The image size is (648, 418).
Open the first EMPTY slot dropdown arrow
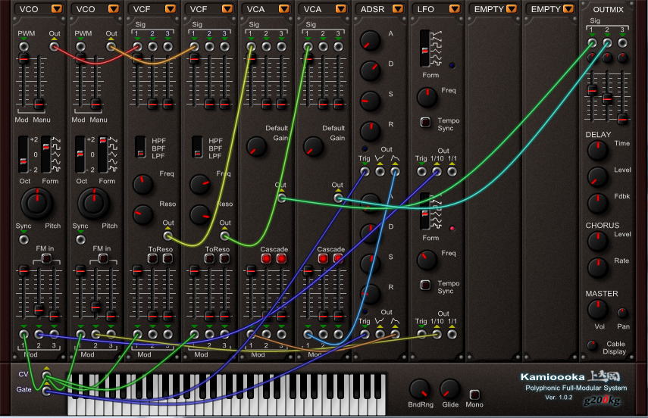pyautogui.click(x=512, y=8)
